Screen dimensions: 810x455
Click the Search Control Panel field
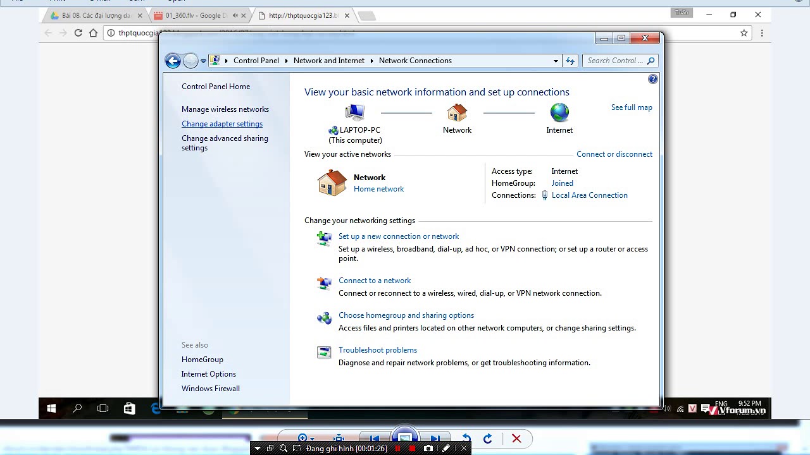[x=621, y=61]
